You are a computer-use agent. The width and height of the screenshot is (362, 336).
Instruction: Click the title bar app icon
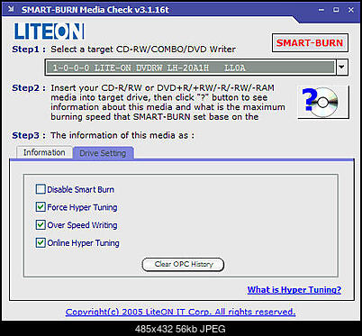(x=11, y=9)
